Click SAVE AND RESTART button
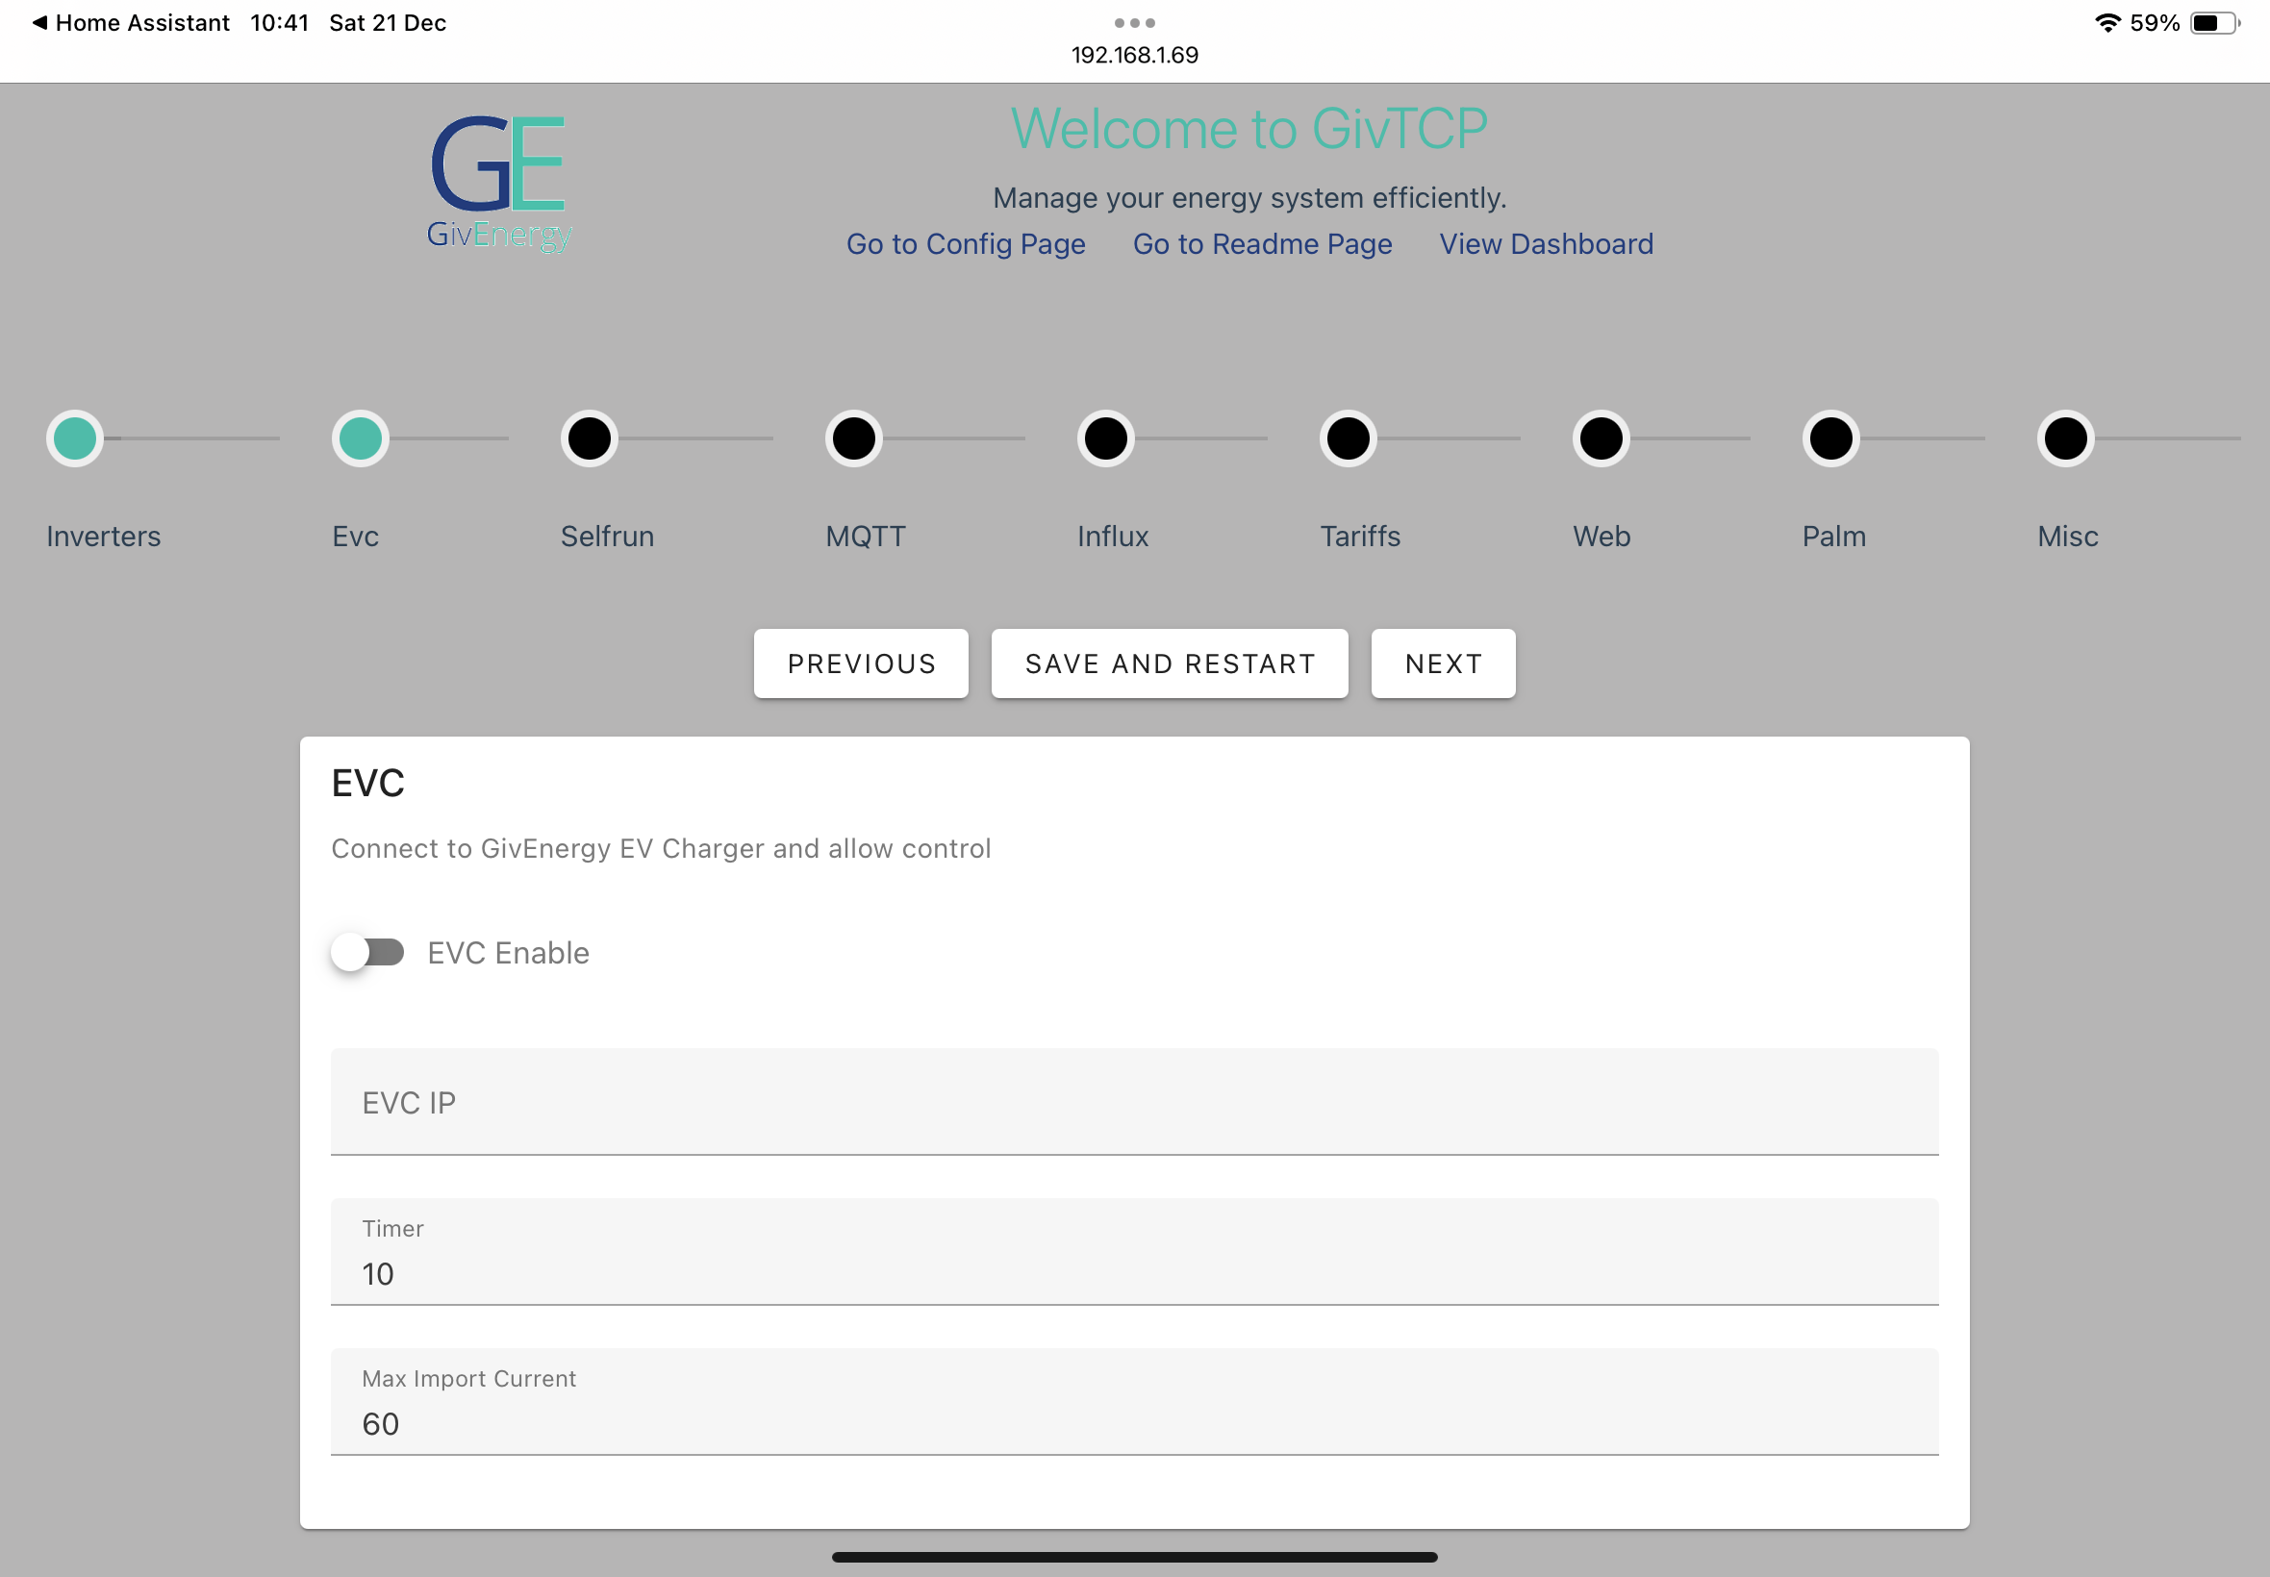 [1170, 664]
